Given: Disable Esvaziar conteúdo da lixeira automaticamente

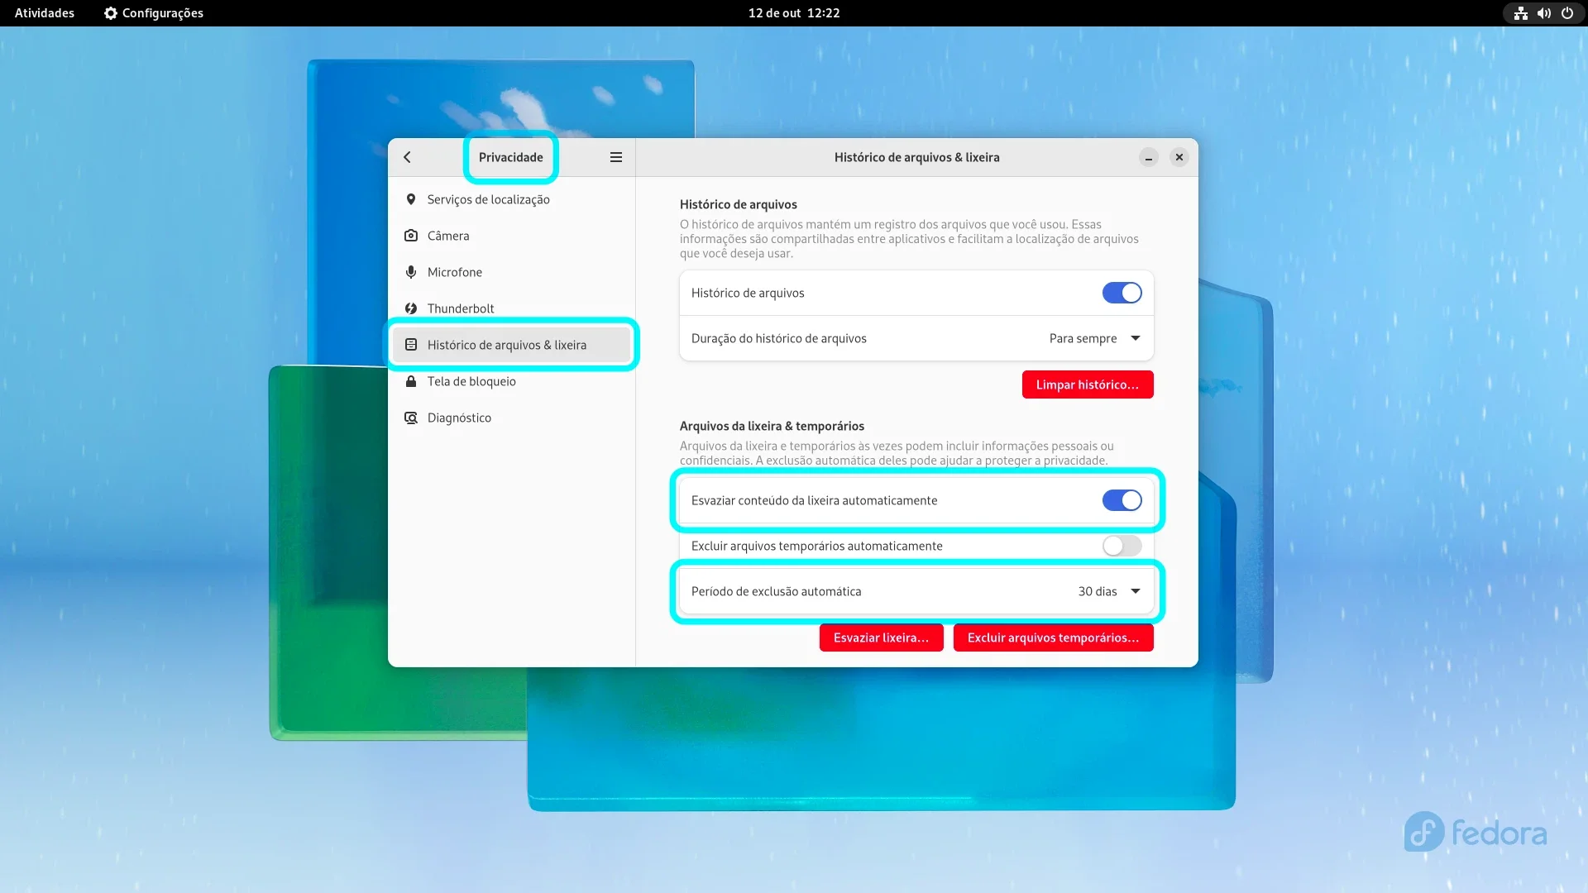Looking at the screenshot, I should coord(1122,500).
